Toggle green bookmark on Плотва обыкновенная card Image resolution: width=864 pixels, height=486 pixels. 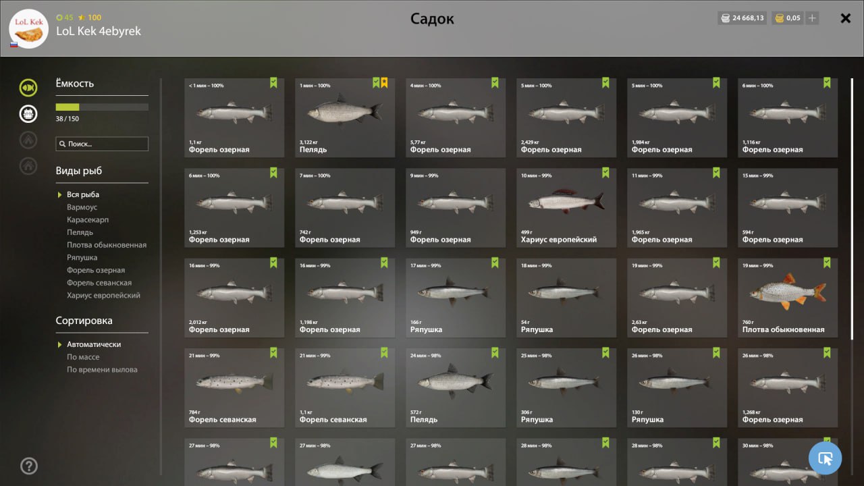click(827, 263)
